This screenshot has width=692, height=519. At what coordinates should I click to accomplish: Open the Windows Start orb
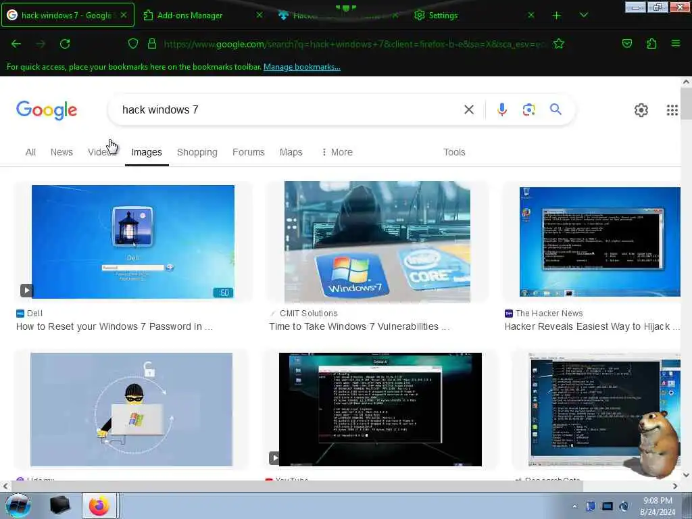18,505
